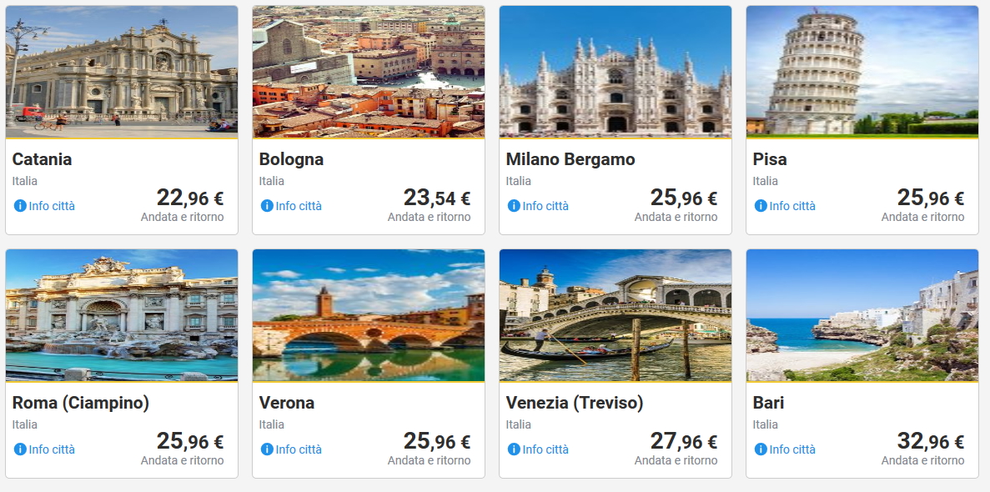Open the Bari coastline photo
This screenshot has height=492, width=990.
862,315
